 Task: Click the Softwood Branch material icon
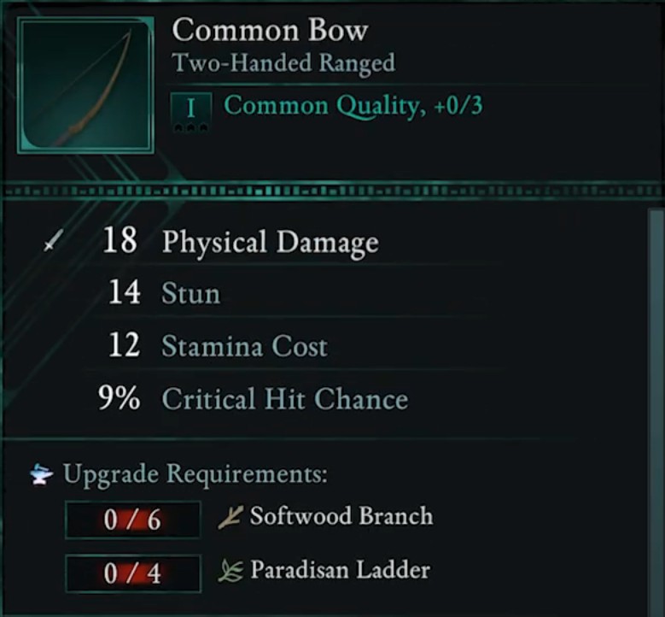(230, 517)
